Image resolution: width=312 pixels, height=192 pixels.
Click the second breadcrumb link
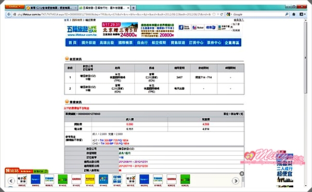coord(77,20)
